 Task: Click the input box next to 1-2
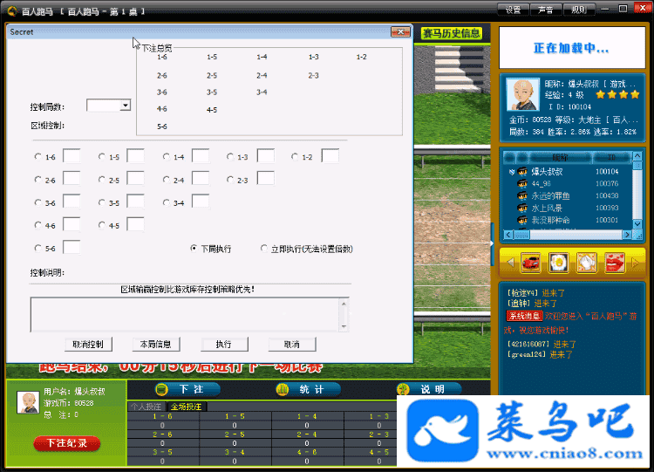click(330, 156)
